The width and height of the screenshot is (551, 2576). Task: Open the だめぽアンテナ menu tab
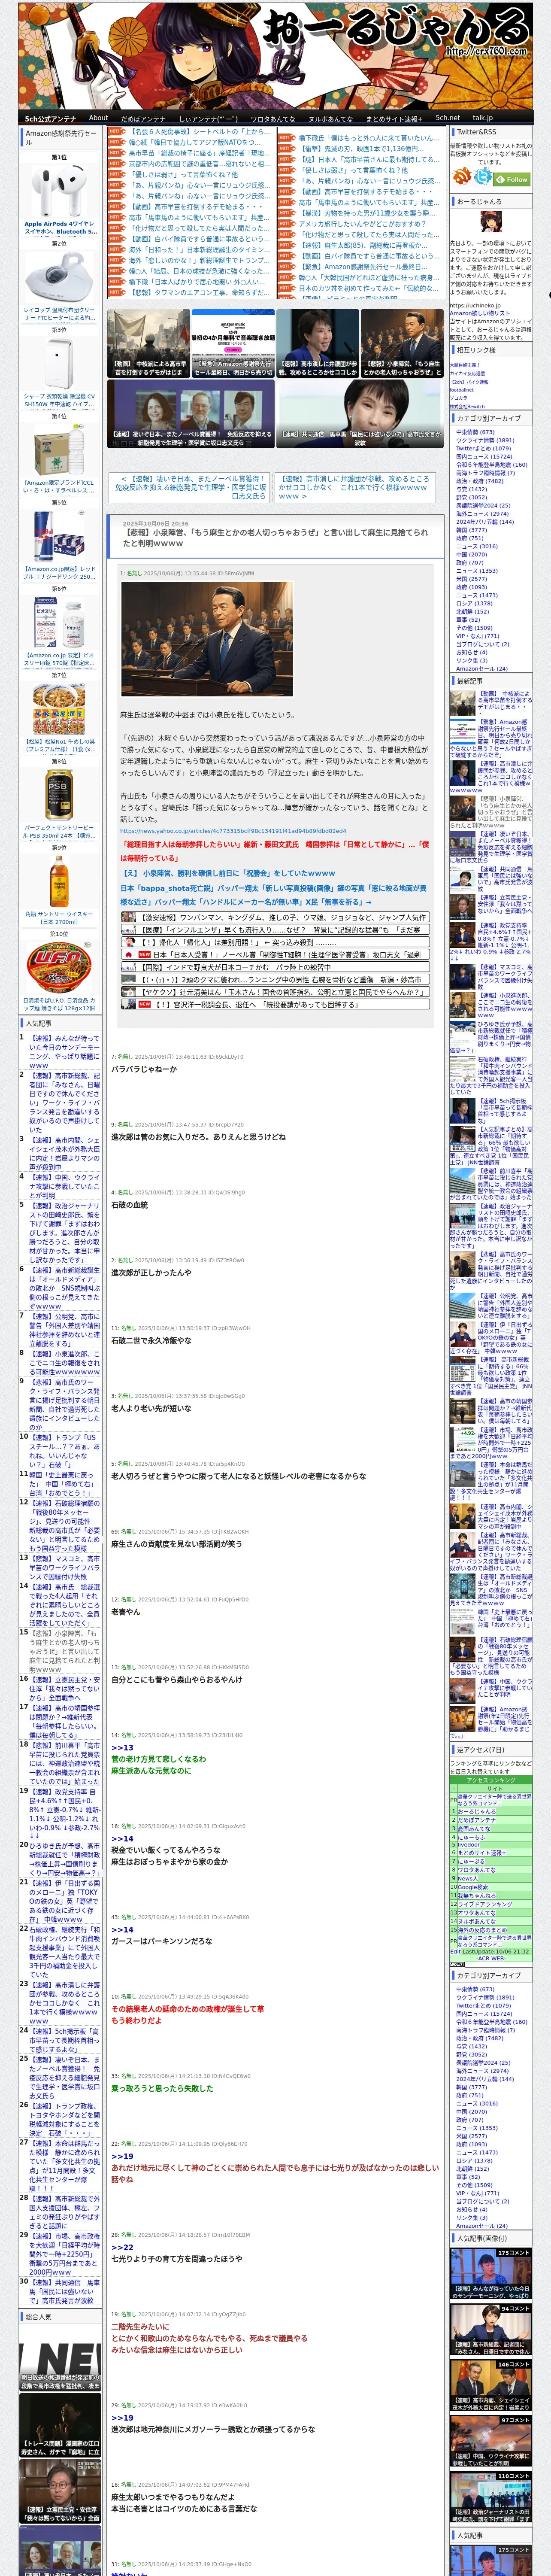coord(143,118)
